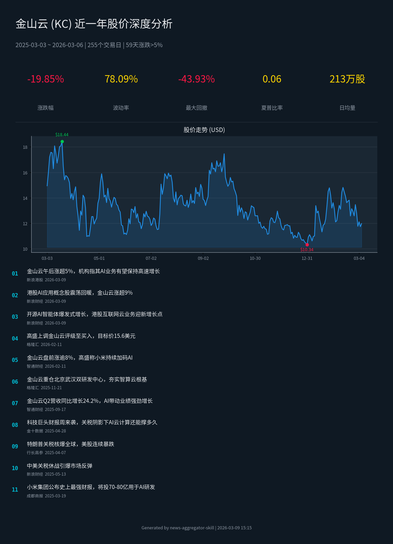393x544 pixels.
Task: Open headline 金山云午后涨超5%
Action: (93, 271)
